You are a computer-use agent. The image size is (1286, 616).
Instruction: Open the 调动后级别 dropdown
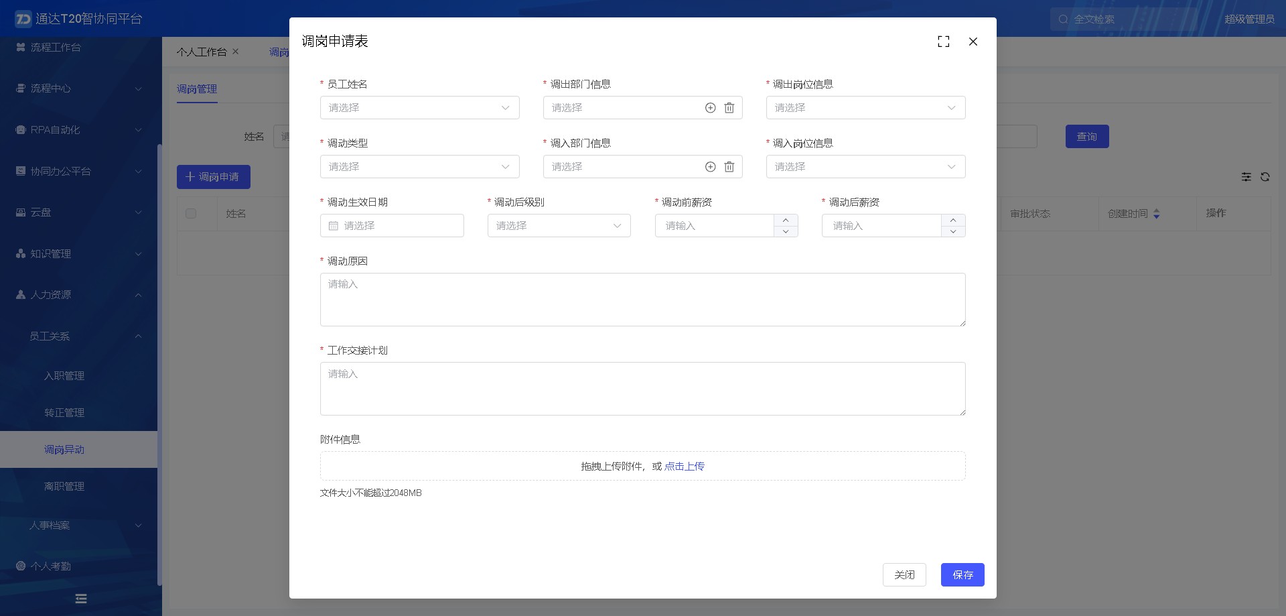tap(559, 226)
